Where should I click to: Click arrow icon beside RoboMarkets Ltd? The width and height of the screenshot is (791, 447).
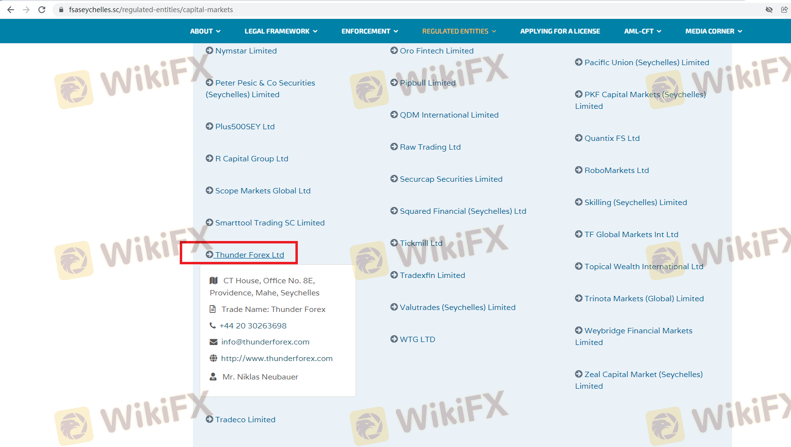click(579, 170)
